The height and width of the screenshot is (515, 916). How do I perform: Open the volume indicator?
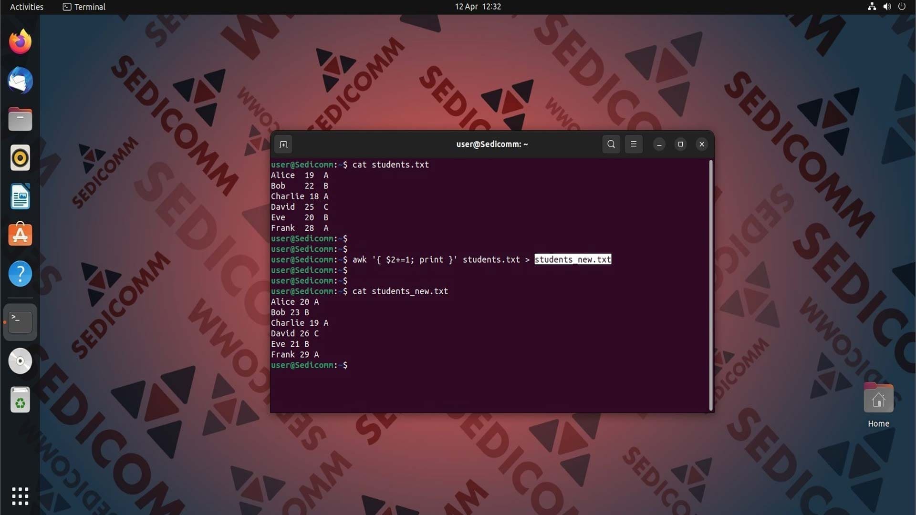coord(887,7)
